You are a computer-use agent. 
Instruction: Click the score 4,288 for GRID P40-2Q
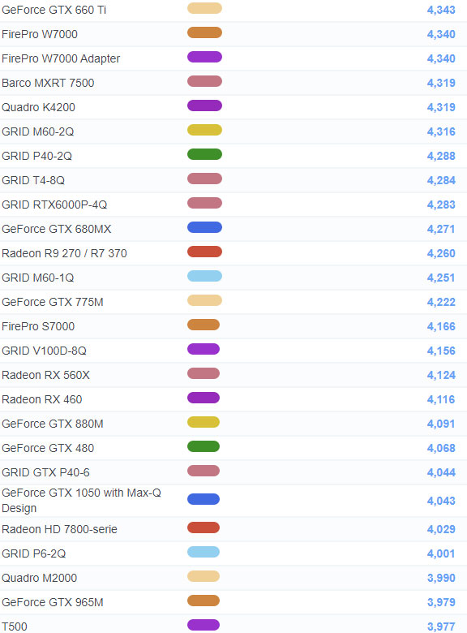pos(441,156)
